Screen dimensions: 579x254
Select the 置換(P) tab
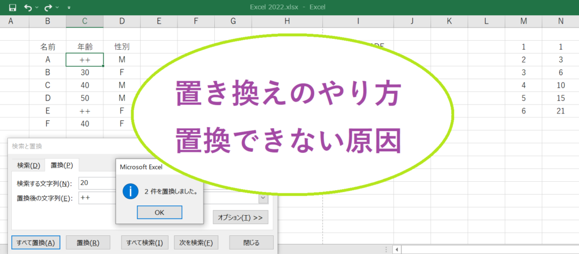click(x=62, y=165)
